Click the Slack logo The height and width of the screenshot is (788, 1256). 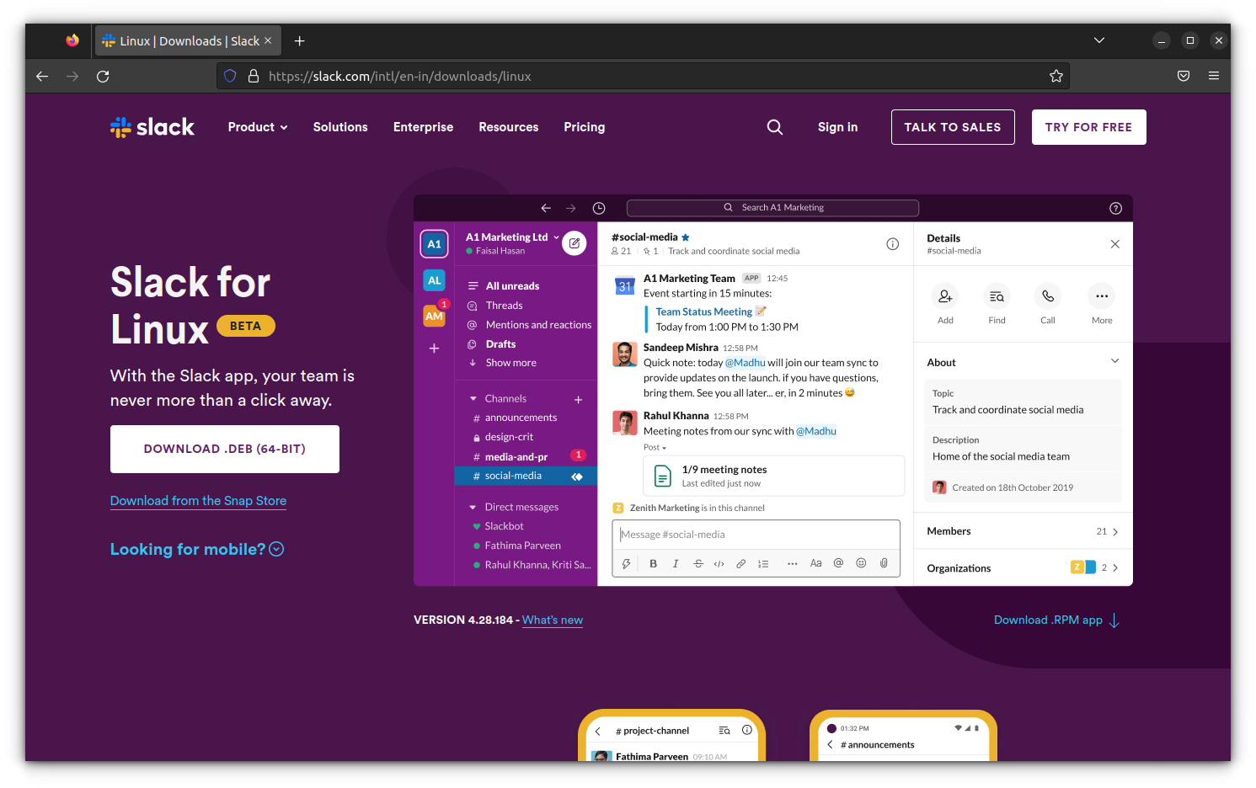coord(152,127)
